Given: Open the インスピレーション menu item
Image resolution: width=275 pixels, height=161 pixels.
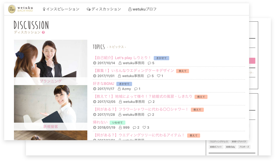Looking at the screenshot, I should point(63,9).
